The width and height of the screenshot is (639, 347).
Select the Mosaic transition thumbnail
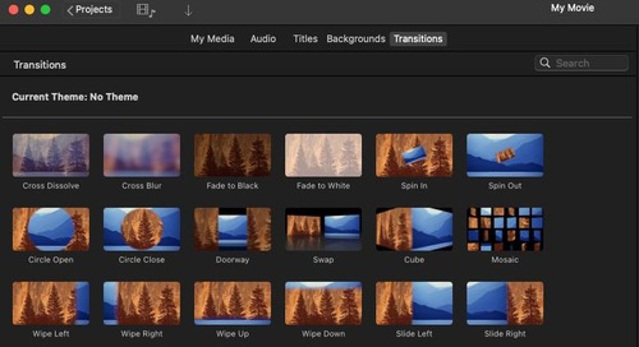coord(505,230)
